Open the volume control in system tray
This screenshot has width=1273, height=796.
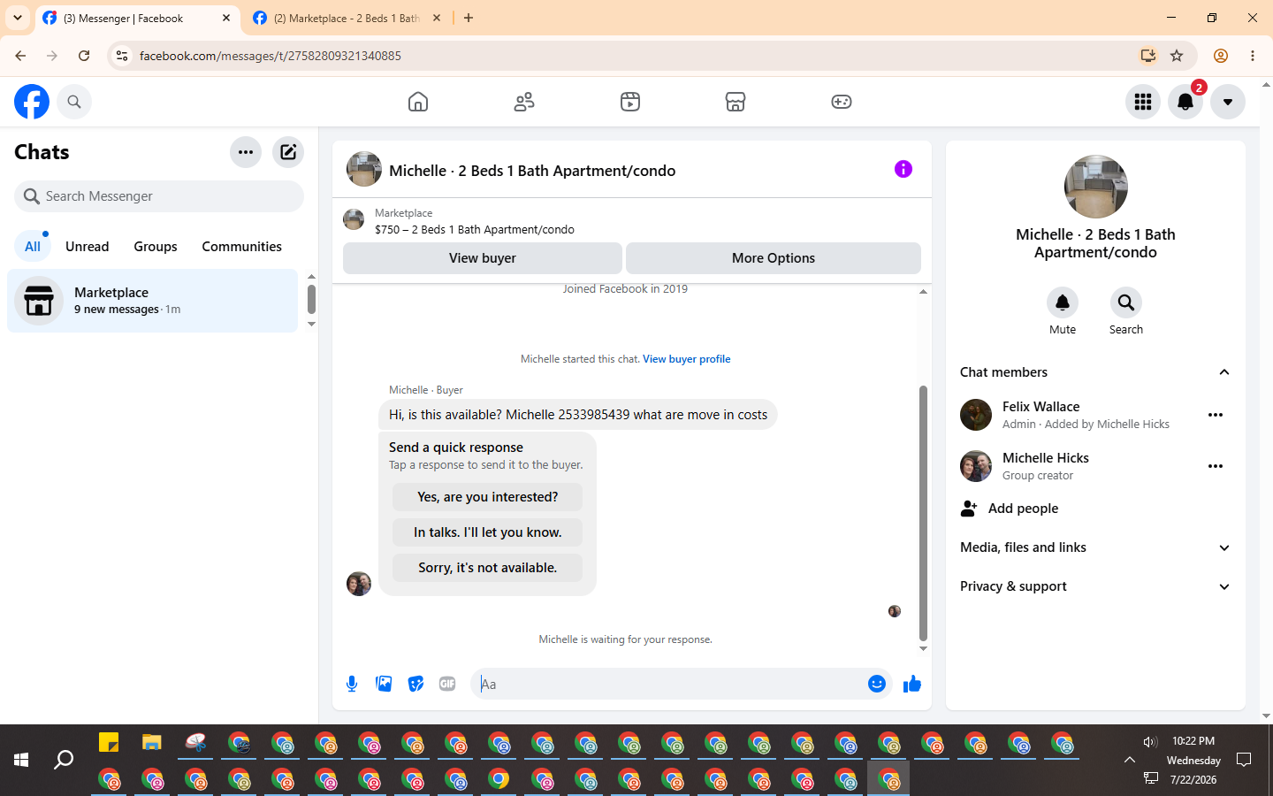[x=1150, y=742]
